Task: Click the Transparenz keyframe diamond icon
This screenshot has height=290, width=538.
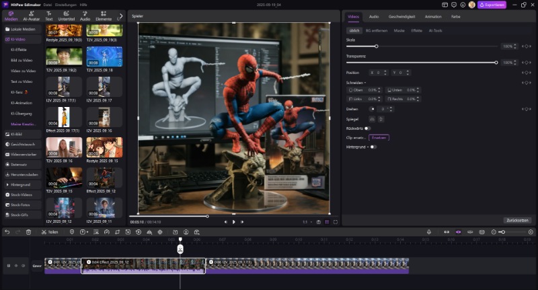Action: [x=527, y=63]
